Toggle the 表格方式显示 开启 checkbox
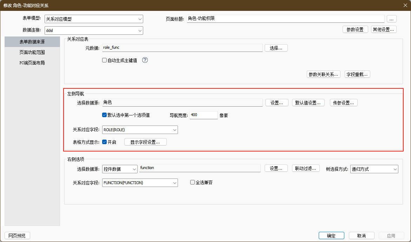The image size is (411, 242). tap(104, 142)
